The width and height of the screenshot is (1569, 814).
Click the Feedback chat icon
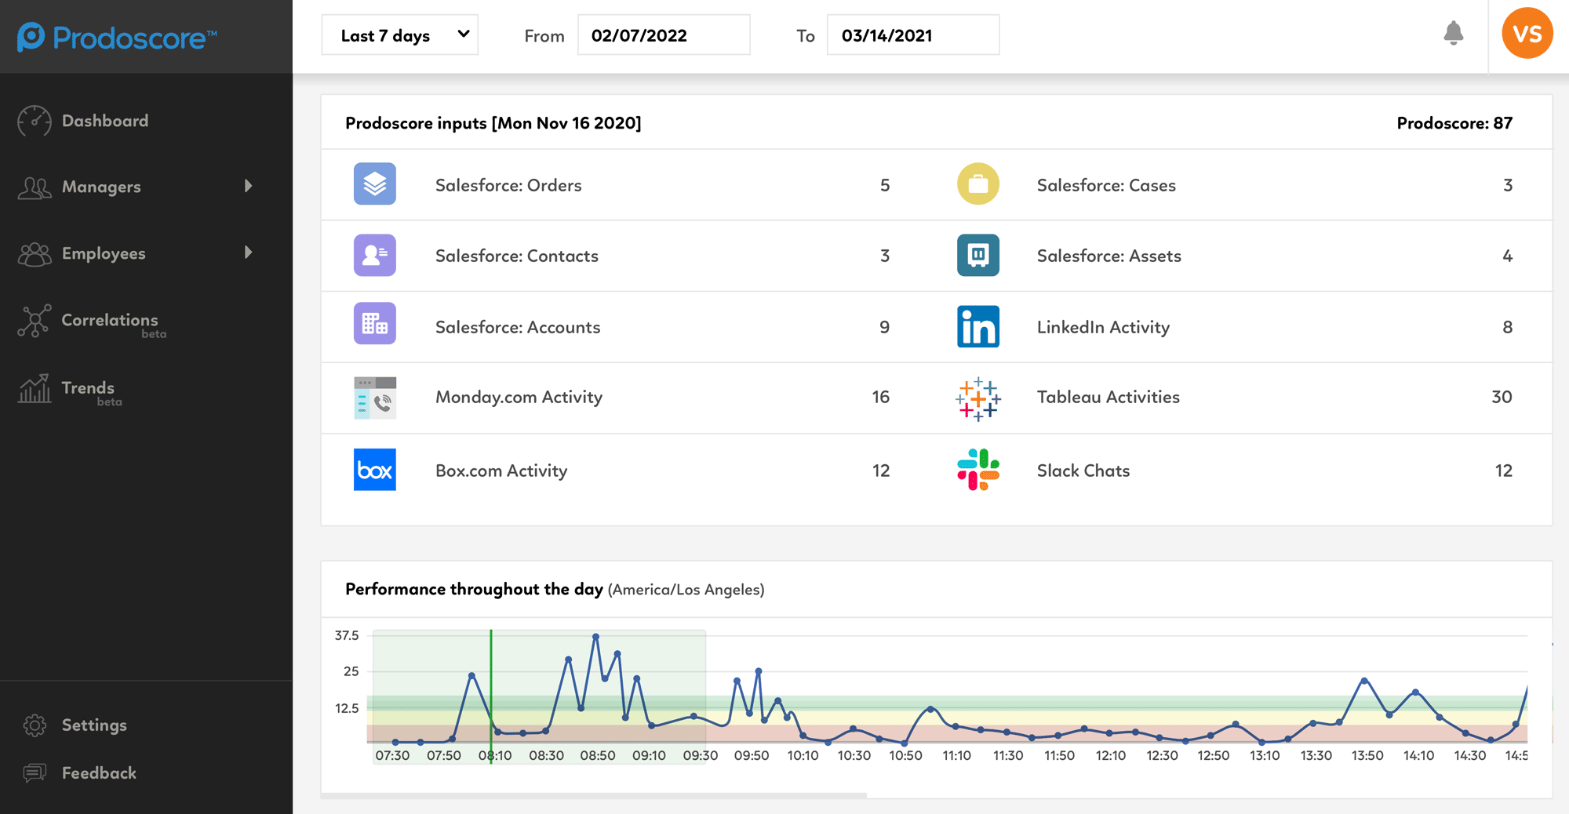click(35, 773)
